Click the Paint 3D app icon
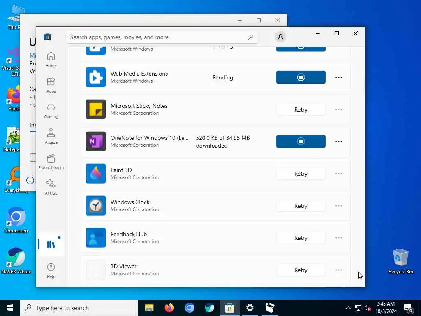The image size is (421, 316). [x=95, y=174]
